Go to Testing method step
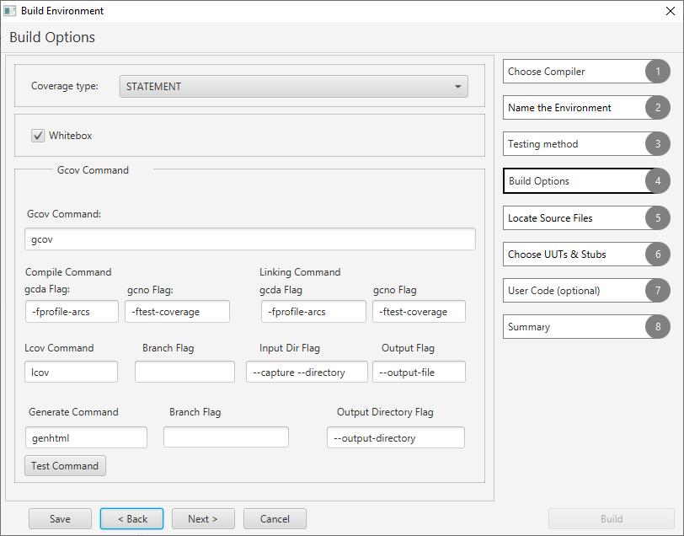The image size is (684, 536). coord(585,144)
